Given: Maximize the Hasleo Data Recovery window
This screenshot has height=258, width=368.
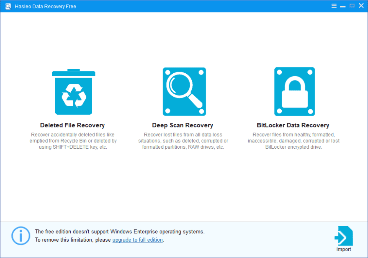Looking at the screenshot, I should pos(352,6).
